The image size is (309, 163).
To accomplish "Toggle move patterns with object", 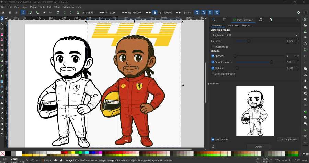I will (217, 13).
